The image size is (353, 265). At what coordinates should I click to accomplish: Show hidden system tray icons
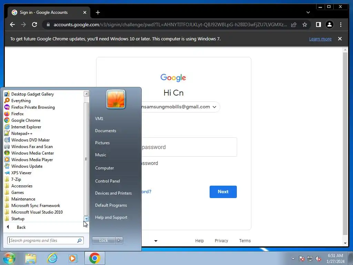pos(293,259)
